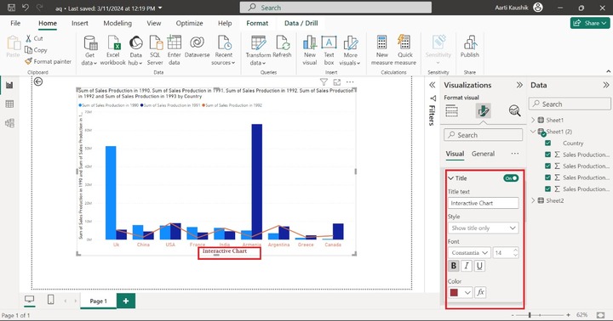Screen dimensions: 613x321
Task: Uncheck the first Sales Production checkbox
Action: pyautogui.click(x=547, y=155)
